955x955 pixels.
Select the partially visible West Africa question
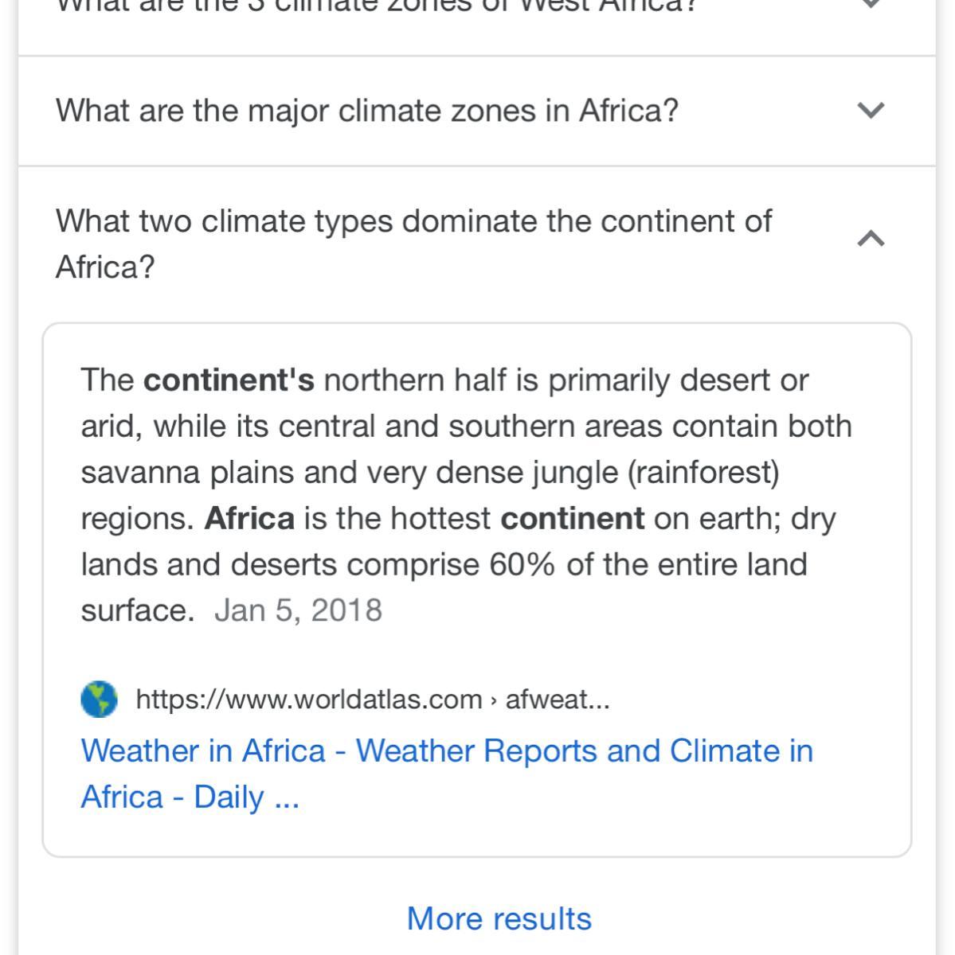pos(376,6)
